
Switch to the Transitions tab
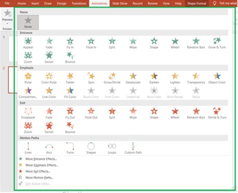79,4
